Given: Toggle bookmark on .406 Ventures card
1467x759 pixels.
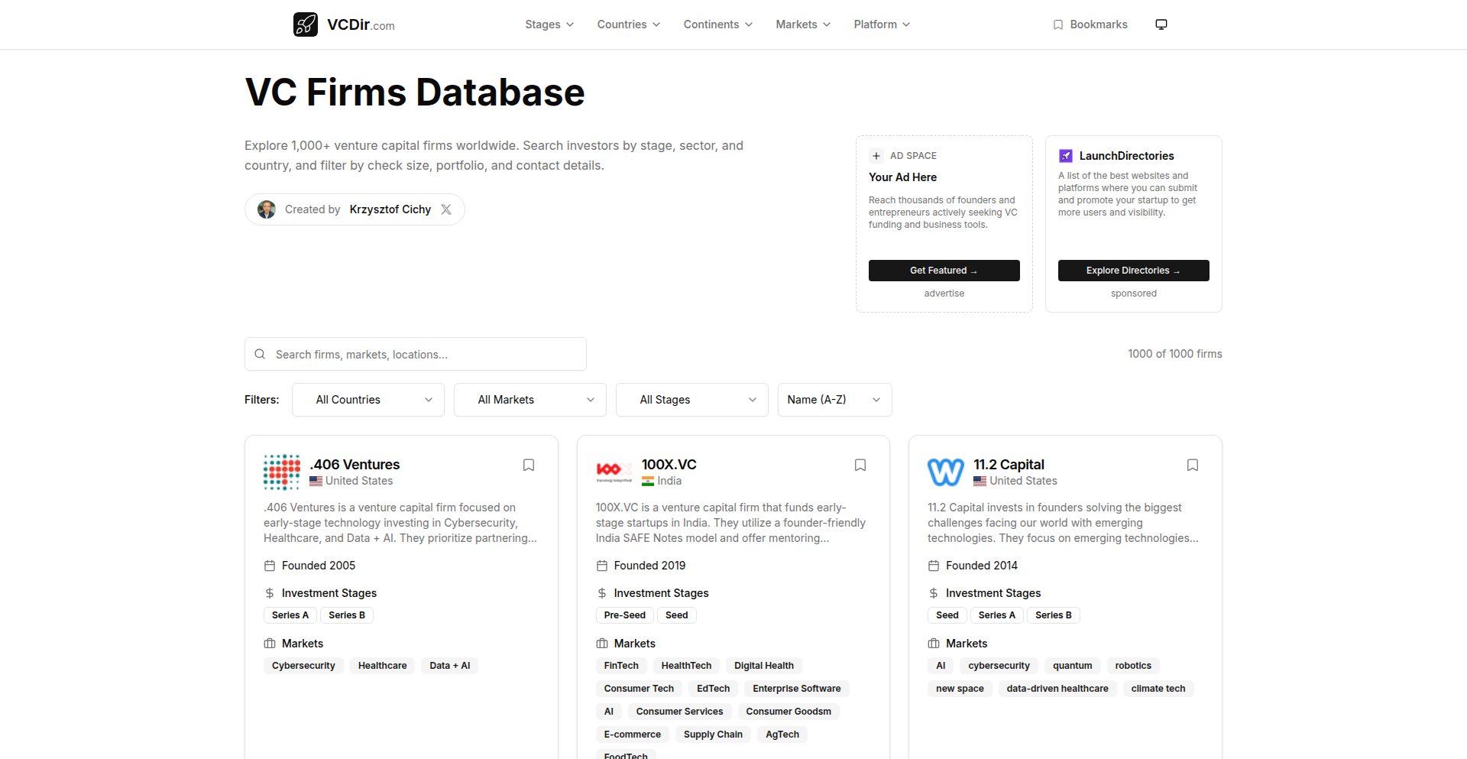Looking at the screenshot, I should click(528, 465).
